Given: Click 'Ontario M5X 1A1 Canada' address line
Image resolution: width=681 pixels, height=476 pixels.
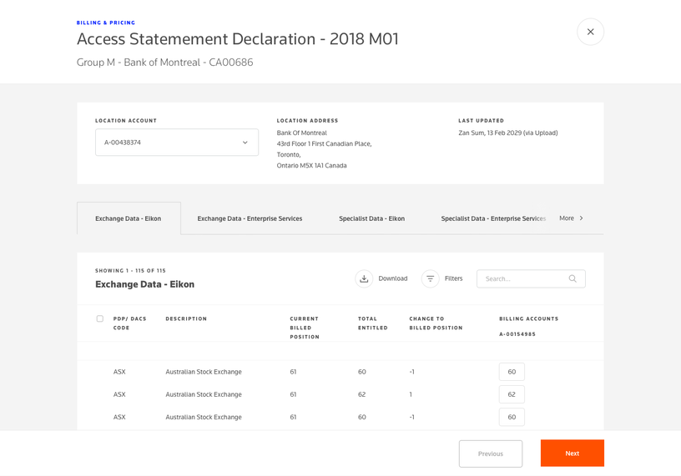Looking at the screenshot, I should (x=311, y=165).
